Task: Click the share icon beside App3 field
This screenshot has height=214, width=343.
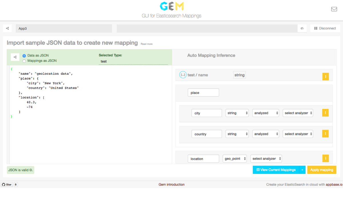Action: point(7,28)
